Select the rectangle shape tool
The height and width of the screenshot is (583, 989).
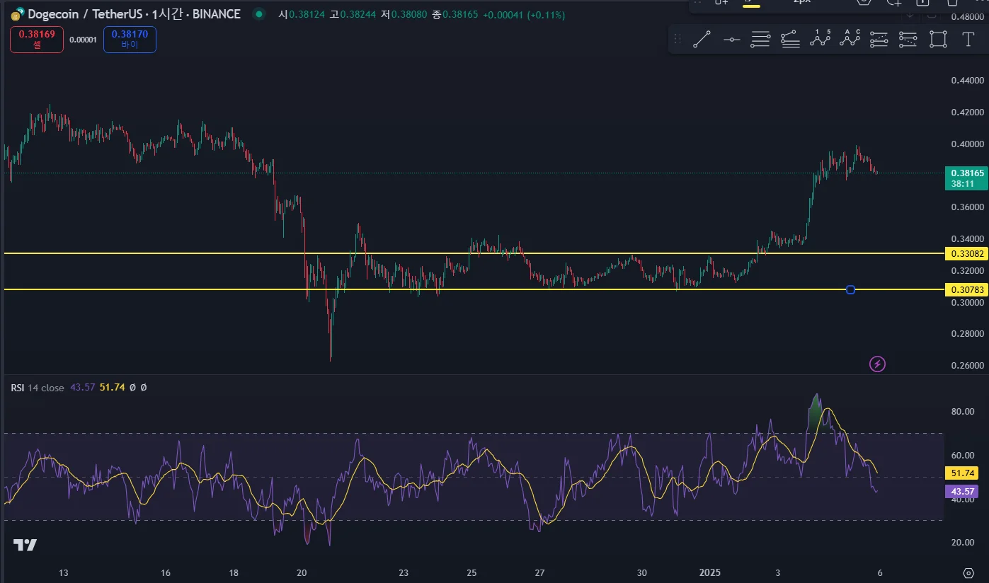(x=938, y=40)
